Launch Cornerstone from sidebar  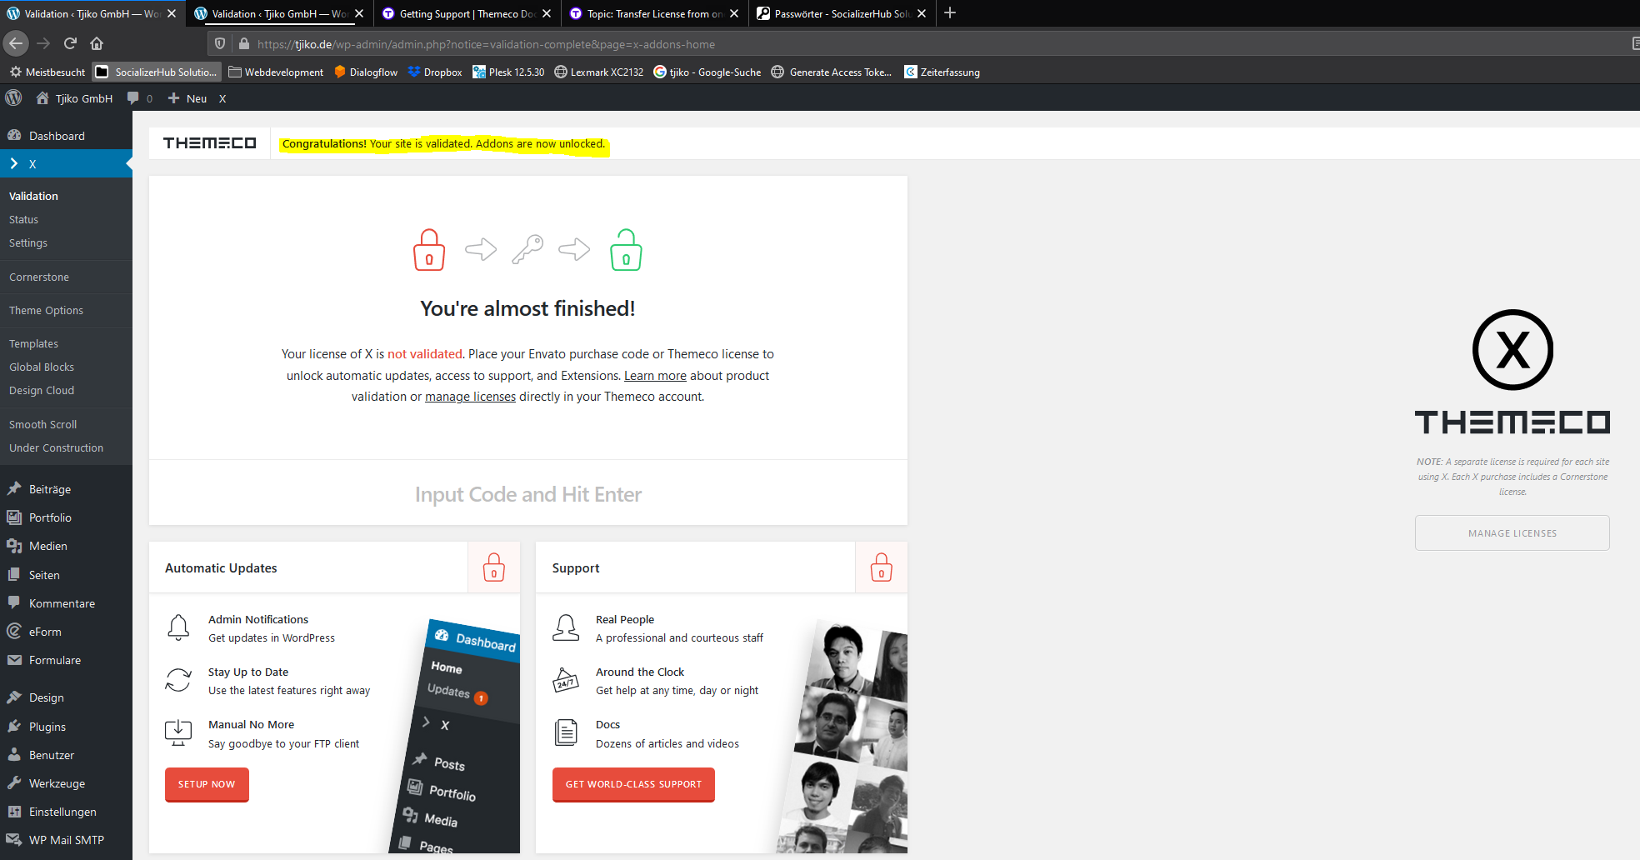(x=39, y=277)
